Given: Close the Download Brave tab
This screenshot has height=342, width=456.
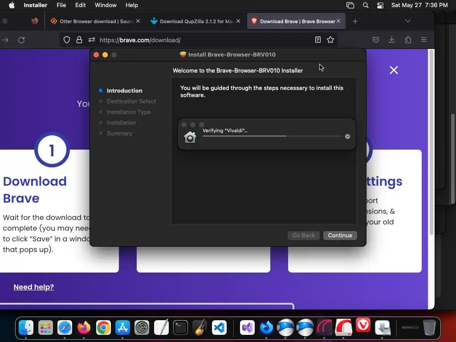Looking at the screenshot, I should tap(338, 21).
